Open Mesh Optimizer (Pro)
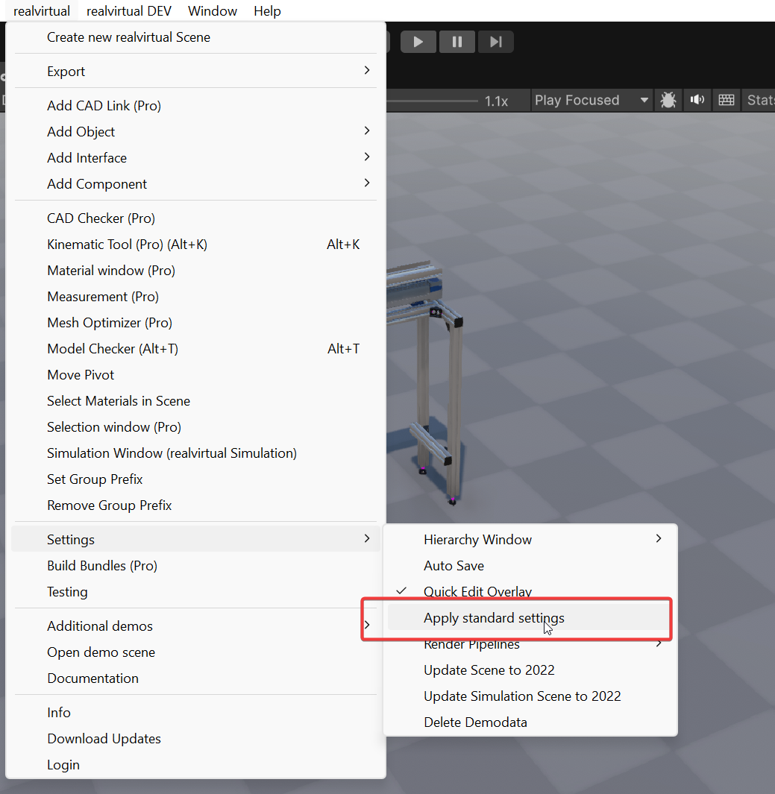 coord(195,323)
